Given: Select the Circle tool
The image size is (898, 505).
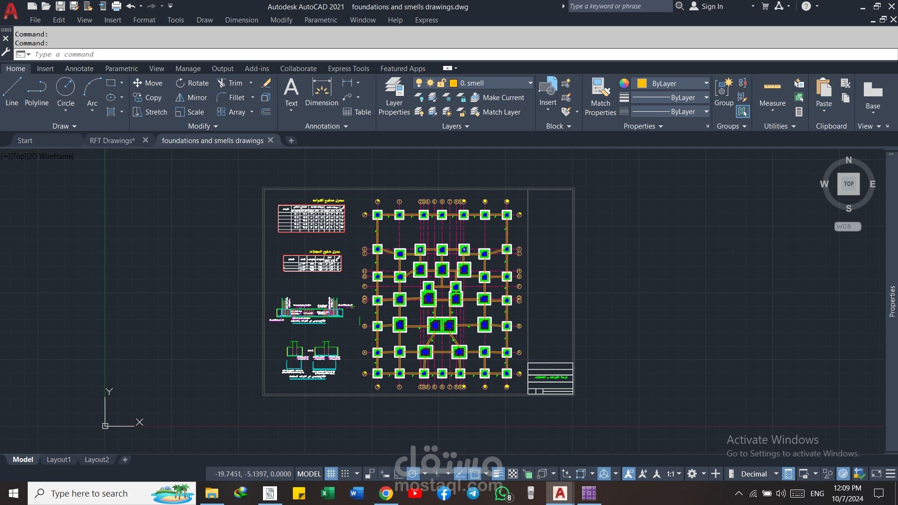Looking at the screenshot, I should click(x=66, y=93).
